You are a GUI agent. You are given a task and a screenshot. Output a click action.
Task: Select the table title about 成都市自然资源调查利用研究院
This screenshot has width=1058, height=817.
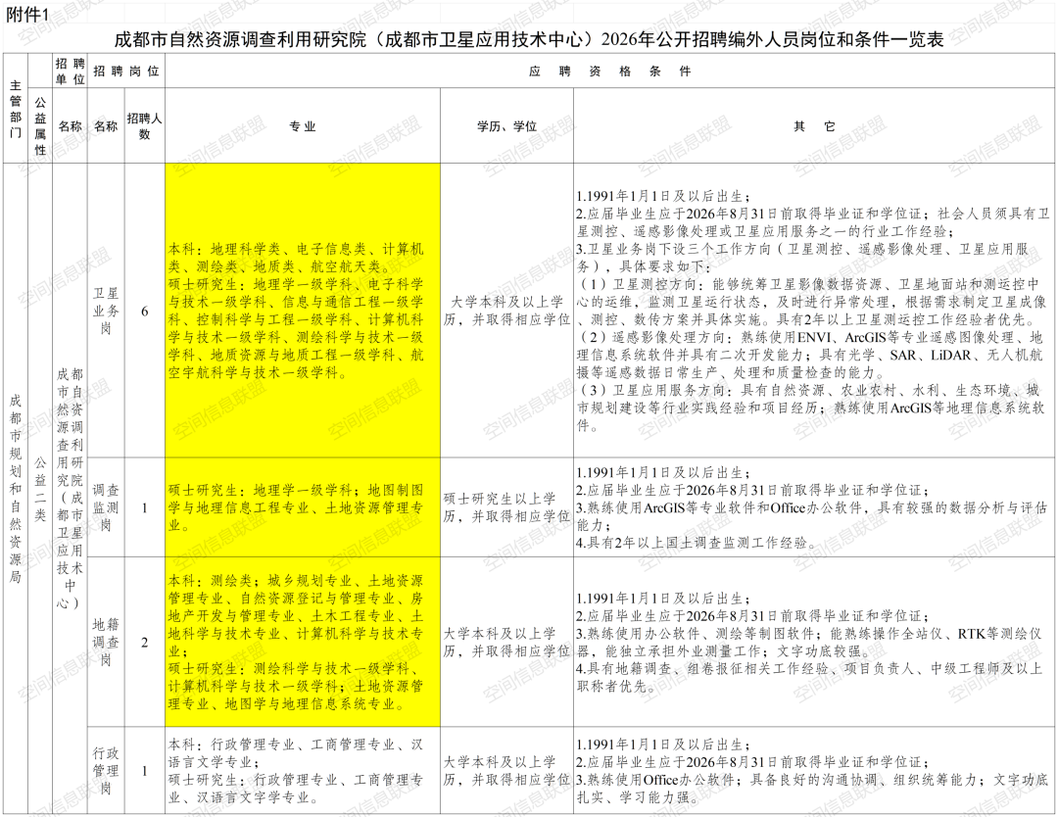click(528, 39)
